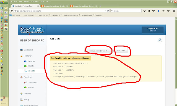Click the megaphone icon beside Campaigns
This screenshot has height=106, width=177.
[x=25, y=82]
